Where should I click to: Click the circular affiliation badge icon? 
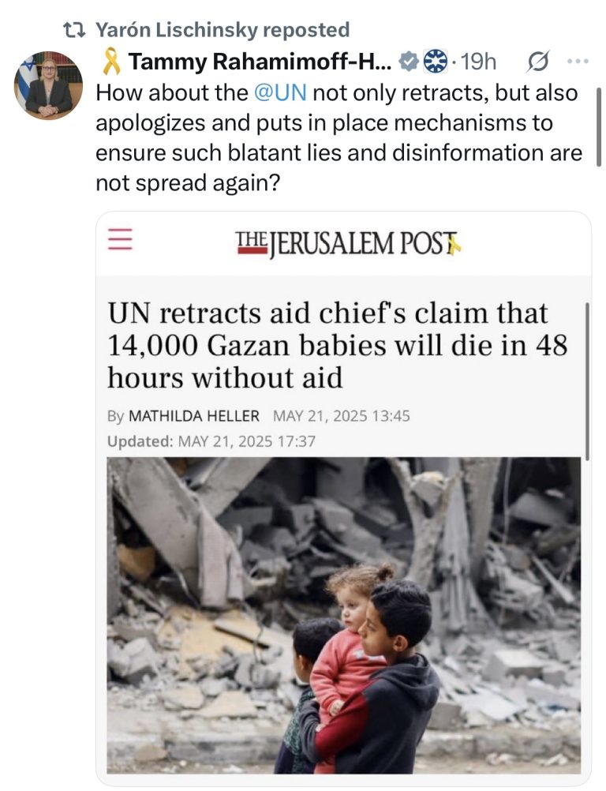435,62
